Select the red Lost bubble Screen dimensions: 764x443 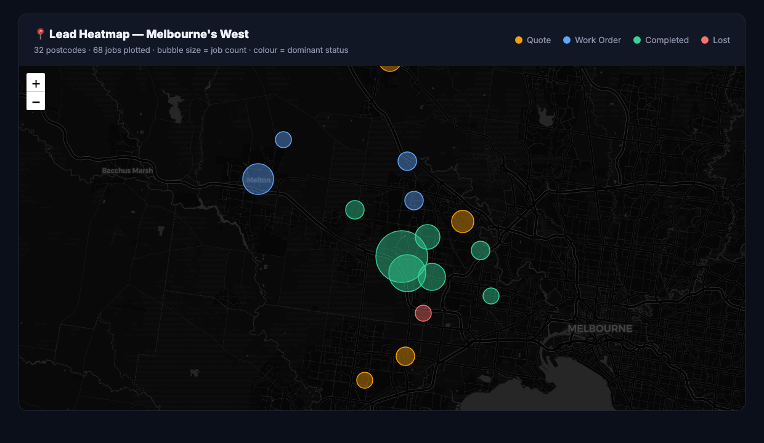423,313
